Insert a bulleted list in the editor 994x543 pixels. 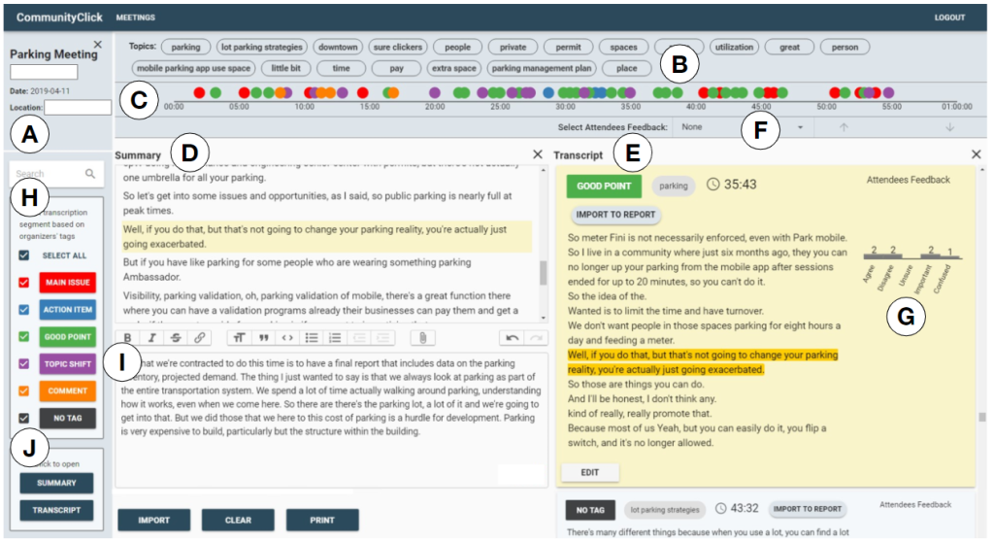click(311, 338)
